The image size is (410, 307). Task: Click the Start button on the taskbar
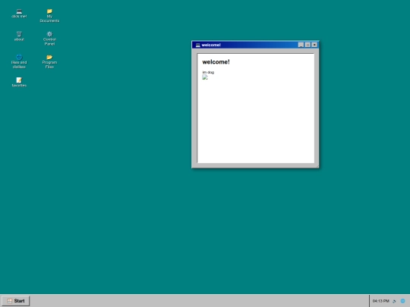(x=16, y=301)
